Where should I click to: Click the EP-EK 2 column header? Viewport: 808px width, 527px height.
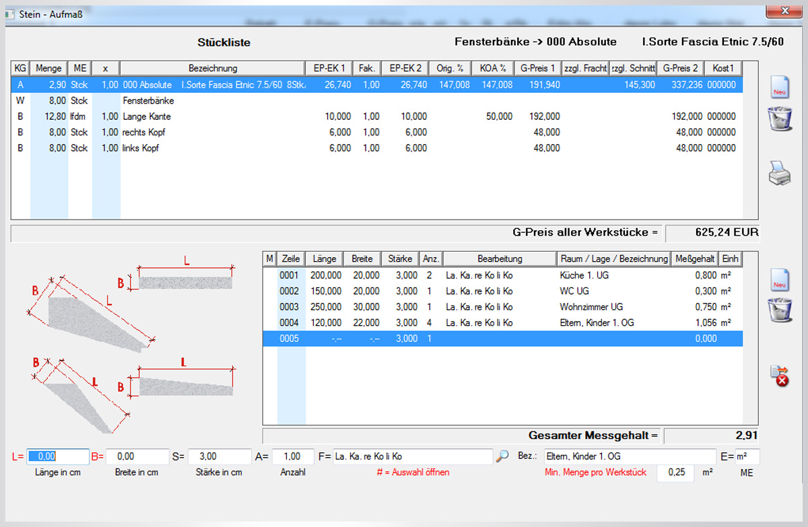(x=405, y=68)
